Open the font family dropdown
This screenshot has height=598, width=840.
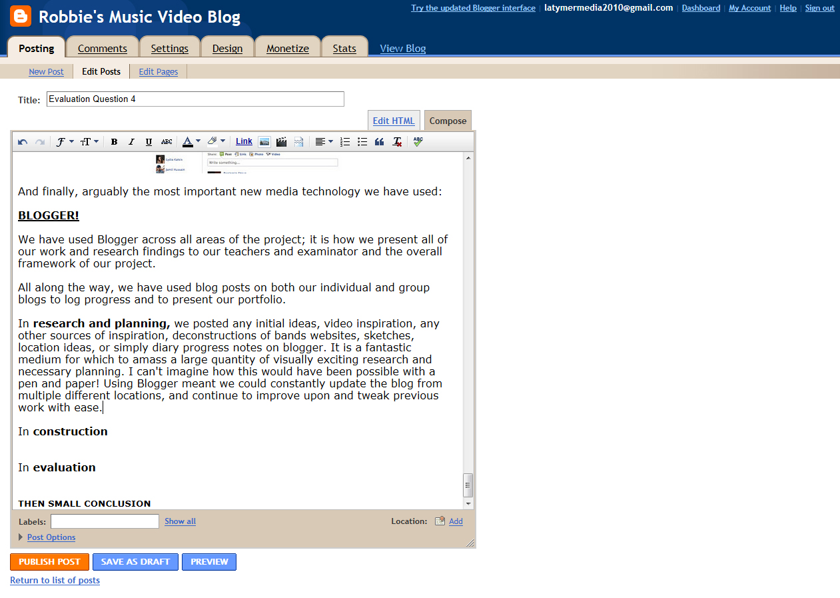[x=65, y=141]
